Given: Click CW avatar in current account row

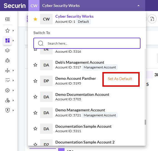Looking at the screenshot, I should (46, 19).
